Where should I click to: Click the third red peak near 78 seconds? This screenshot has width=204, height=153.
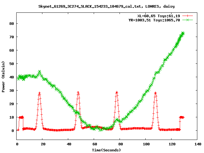coord(117,92)
